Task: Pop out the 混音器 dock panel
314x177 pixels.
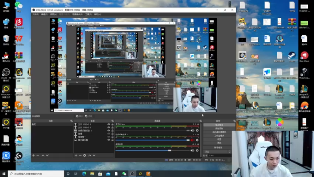Action: [x=201, y=121]
